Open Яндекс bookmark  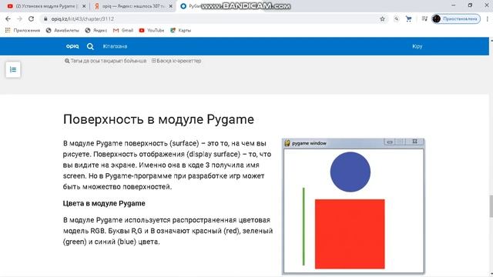point(96,31)
